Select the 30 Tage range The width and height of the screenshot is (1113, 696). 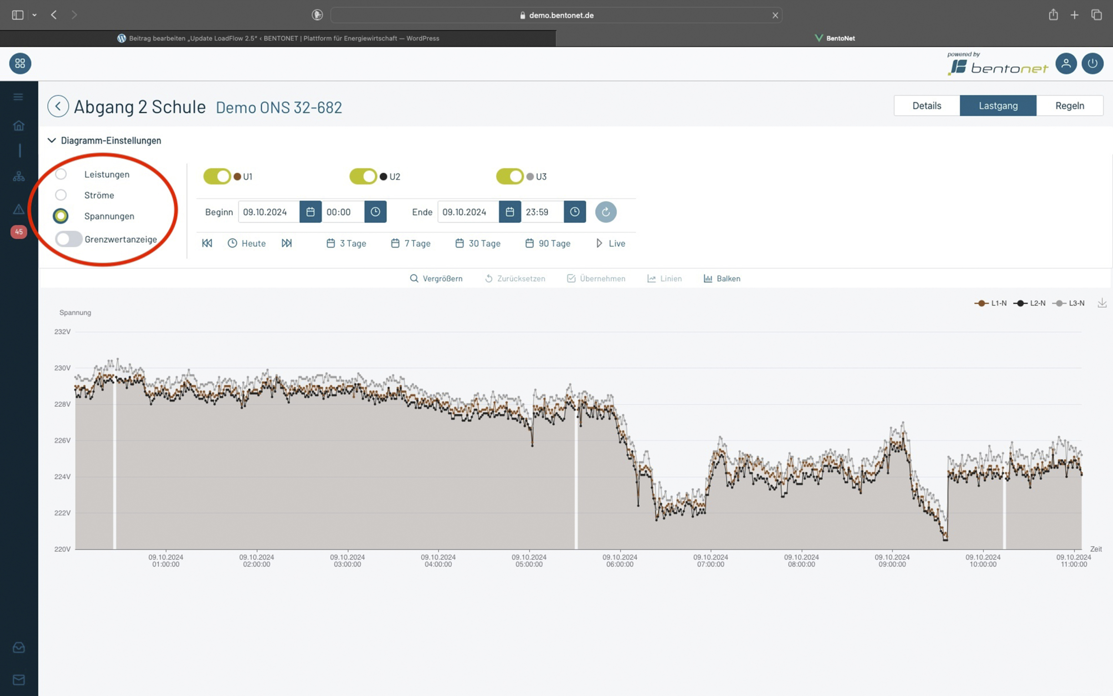[478, 243]
